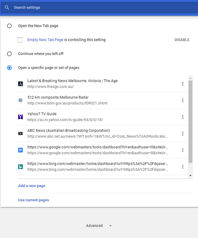Click '512 km composite Melbourne Radar' title
The height and width of the screenshot is (238, 198).
58,97
